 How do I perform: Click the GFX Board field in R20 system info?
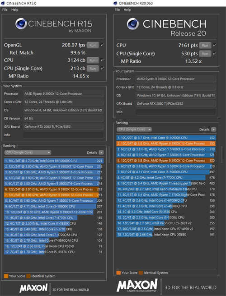coord(175,103)
